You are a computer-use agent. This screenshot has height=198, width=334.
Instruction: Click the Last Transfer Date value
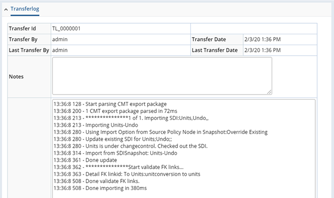tap(262, 50)
